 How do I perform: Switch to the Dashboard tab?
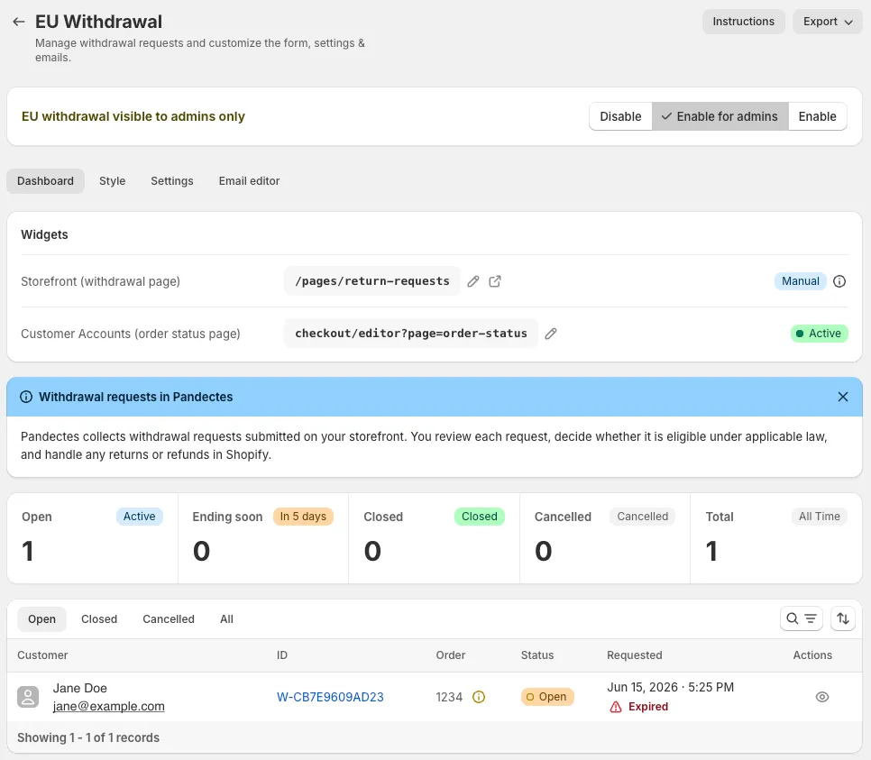(x=46, y=181)
